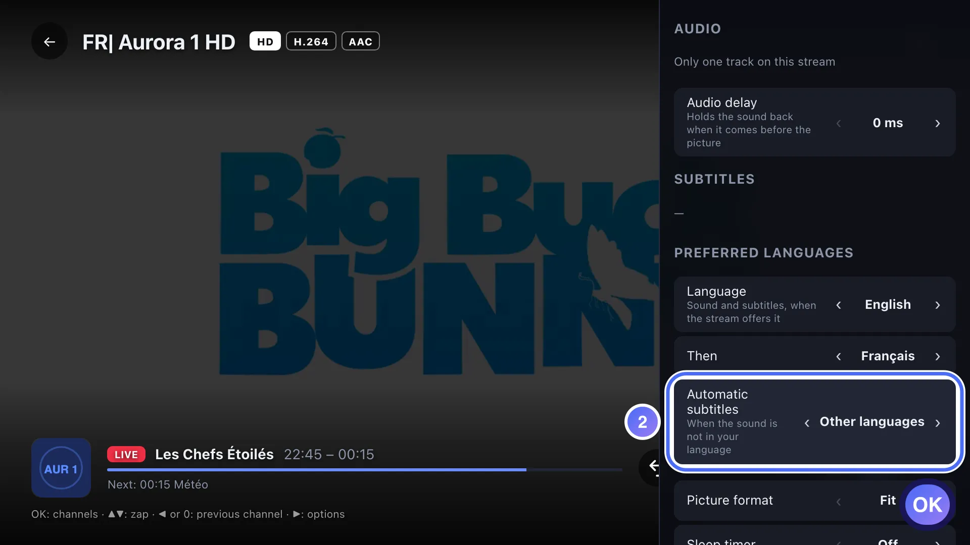Viewport: 970px width, 545px height.
Task: Switch Language to next option after English
Action: pyautogui.click(x=938, y=305)
